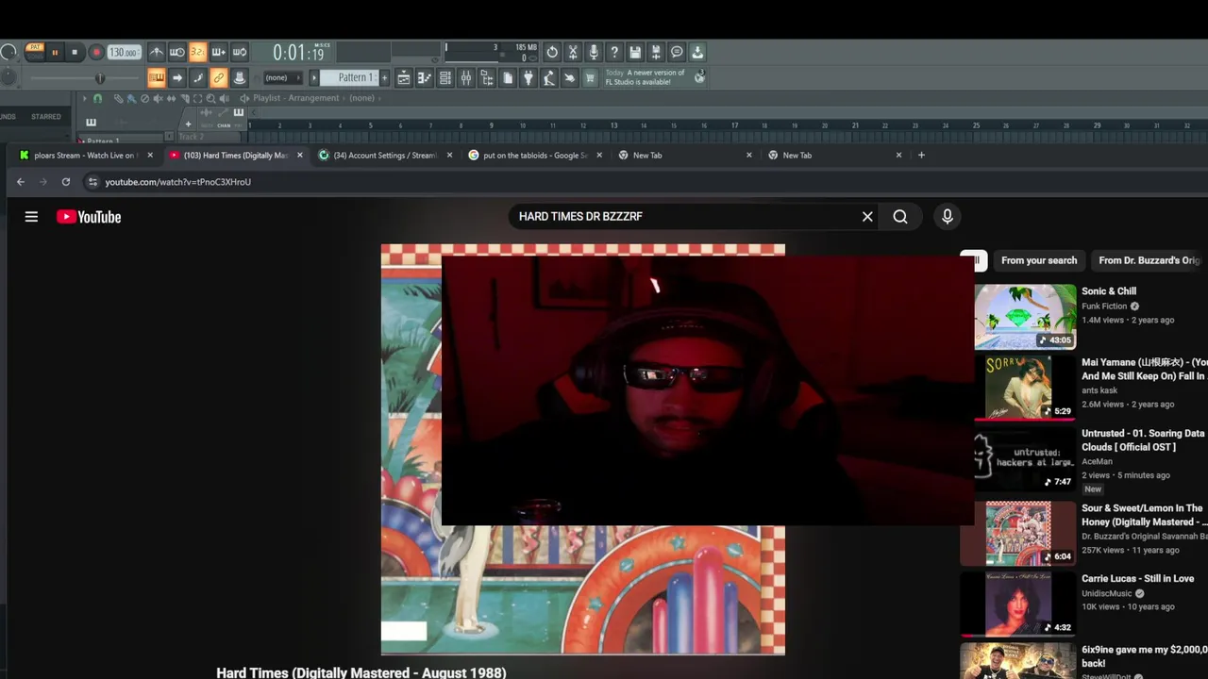
Task: Switch to the Account Settings / Stream tab
Action: coord(384,156)
